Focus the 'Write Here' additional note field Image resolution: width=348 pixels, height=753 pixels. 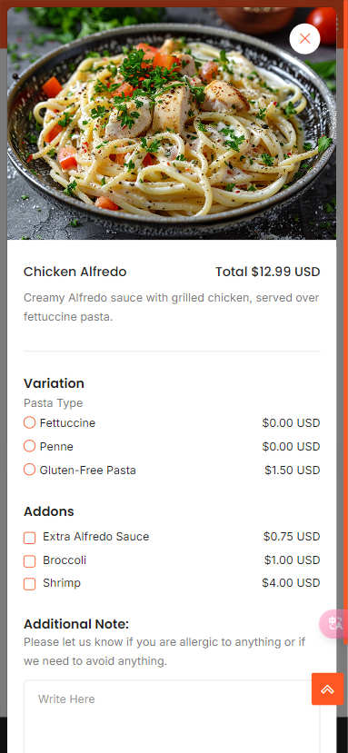[x=172, y=716]
